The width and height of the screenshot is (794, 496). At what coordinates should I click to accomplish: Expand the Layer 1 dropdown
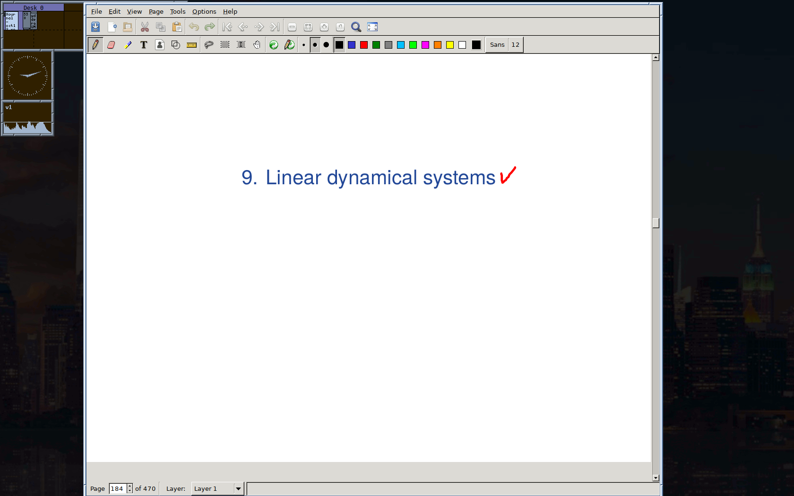[238, 488]
